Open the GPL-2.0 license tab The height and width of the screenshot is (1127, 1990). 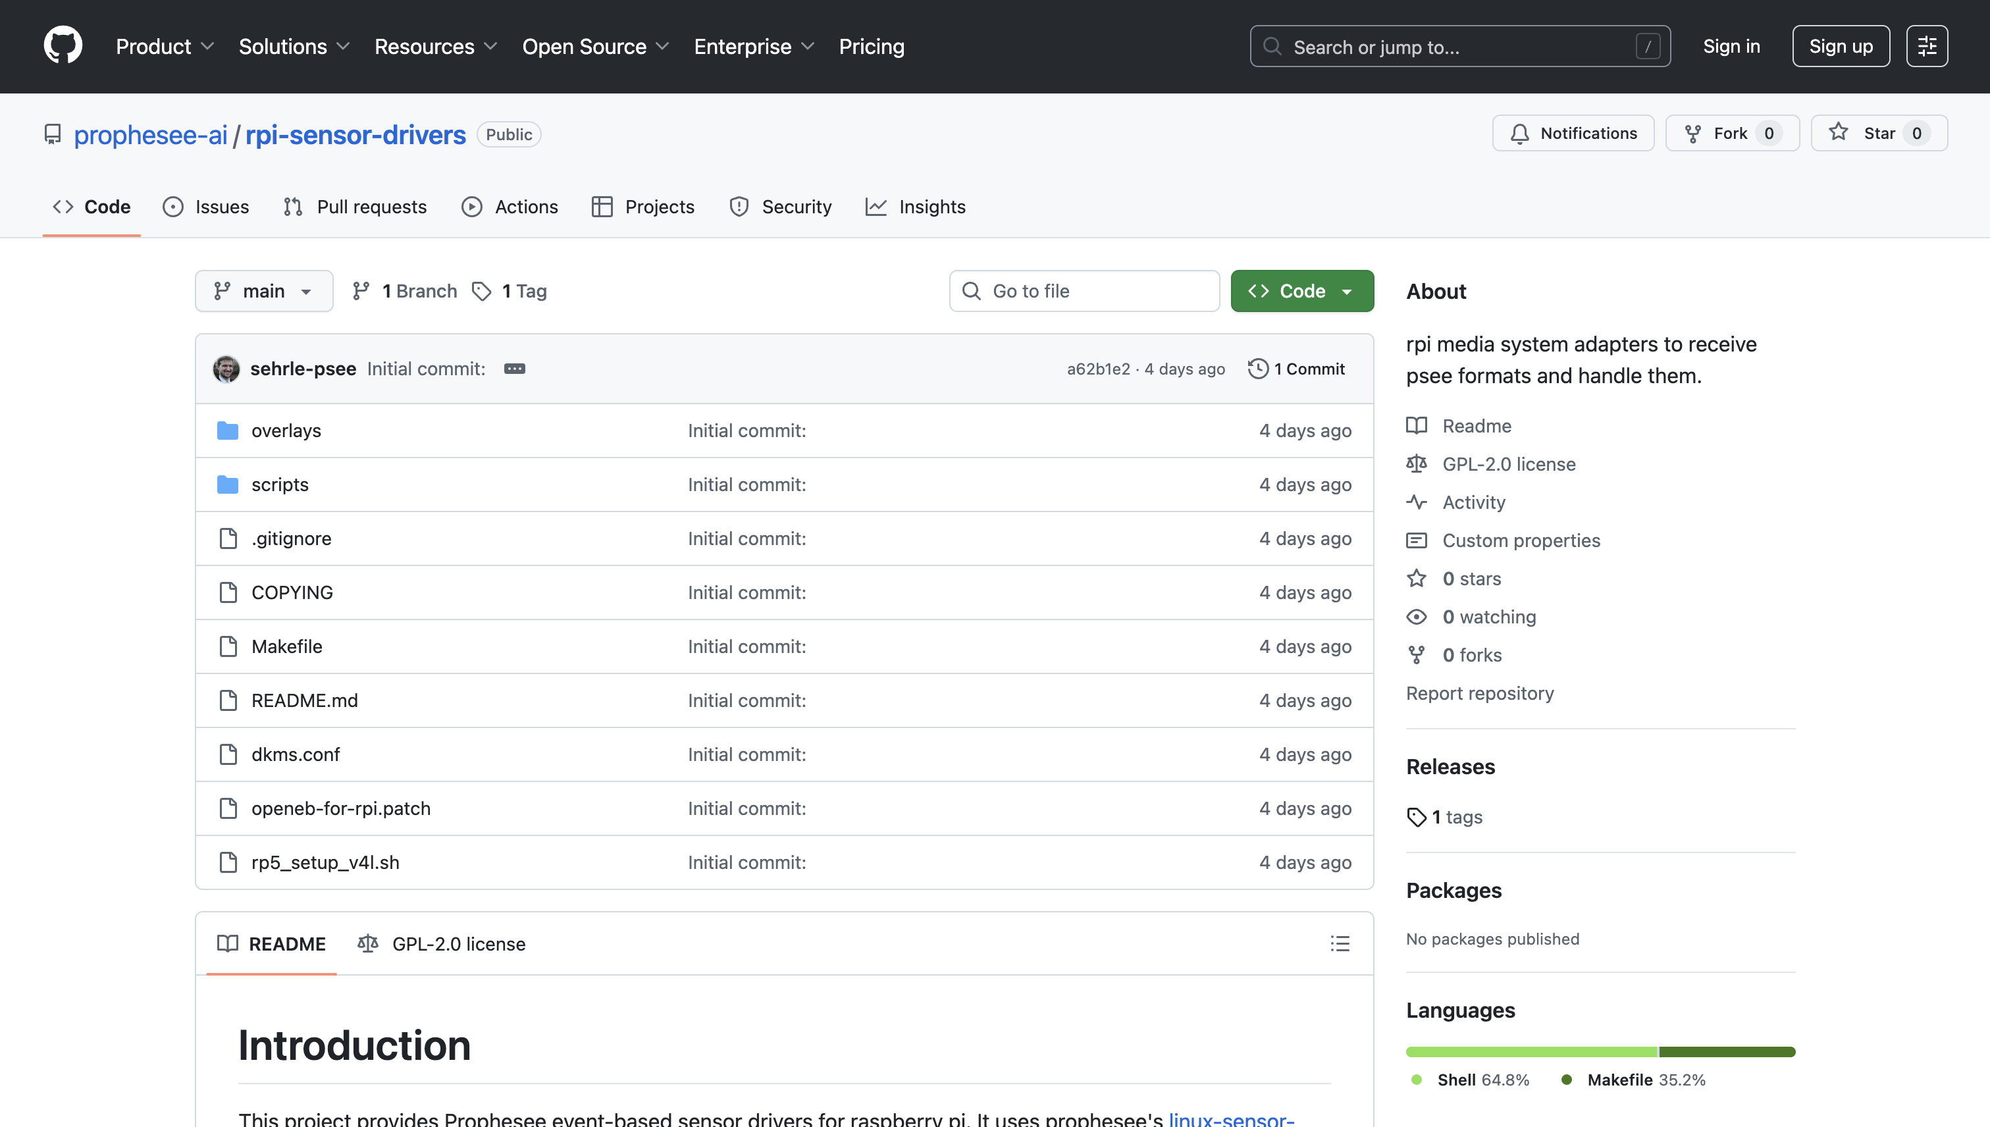(x=442, y=943)
